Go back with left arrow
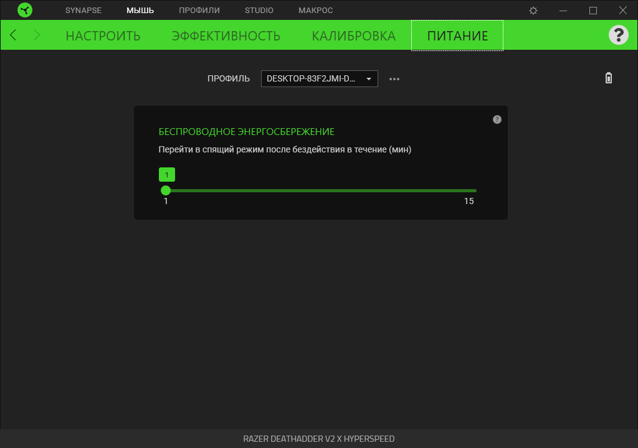This screenshot has height=448, width=638. pyautogui.click(x=13, y=35)
